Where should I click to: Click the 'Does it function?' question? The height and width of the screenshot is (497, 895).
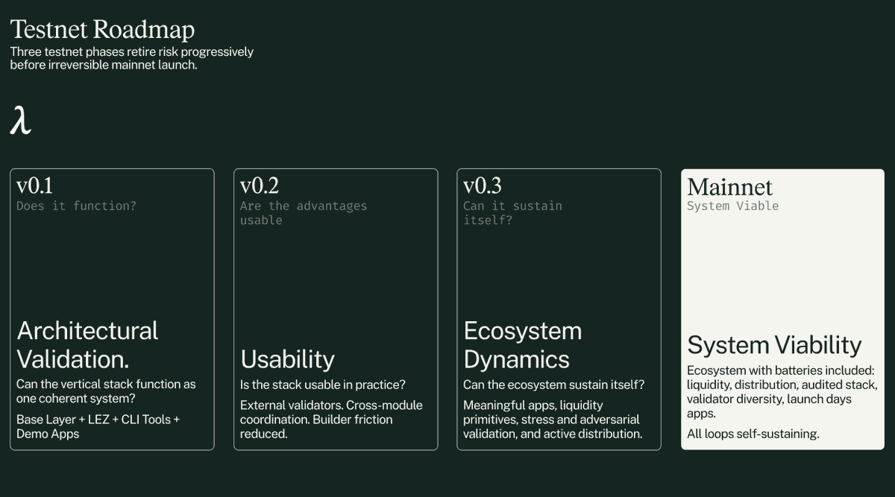coord(76,206)
